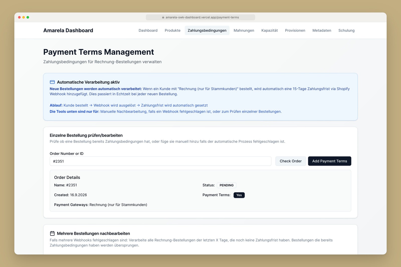This screenshot has height=267, width=401.
Task: Click the Amarela Dashboard logo title
Action: pyautogui.click(x=68, y=31)
